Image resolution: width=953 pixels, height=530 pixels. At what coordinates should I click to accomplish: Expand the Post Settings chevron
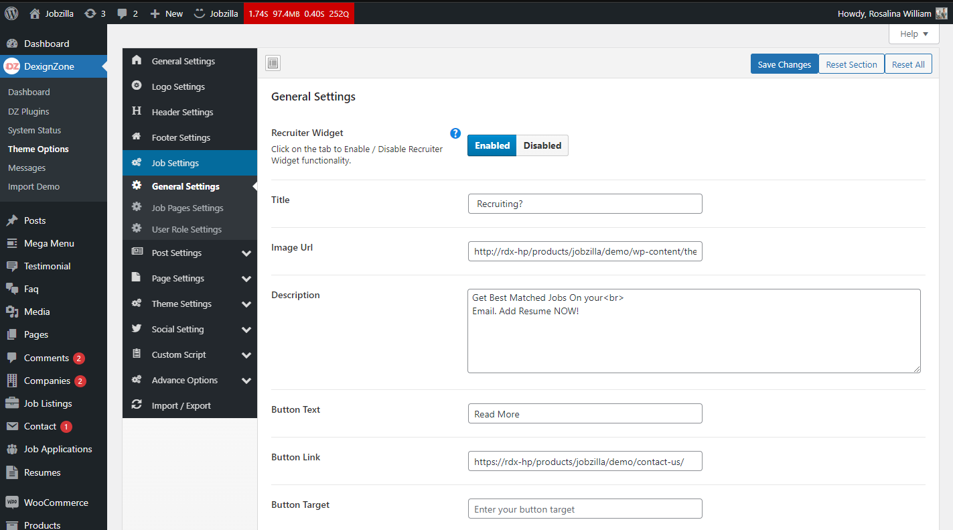[246, 253]
